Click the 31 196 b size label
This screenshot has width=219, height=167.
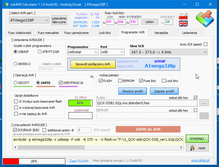click(80, 97)
